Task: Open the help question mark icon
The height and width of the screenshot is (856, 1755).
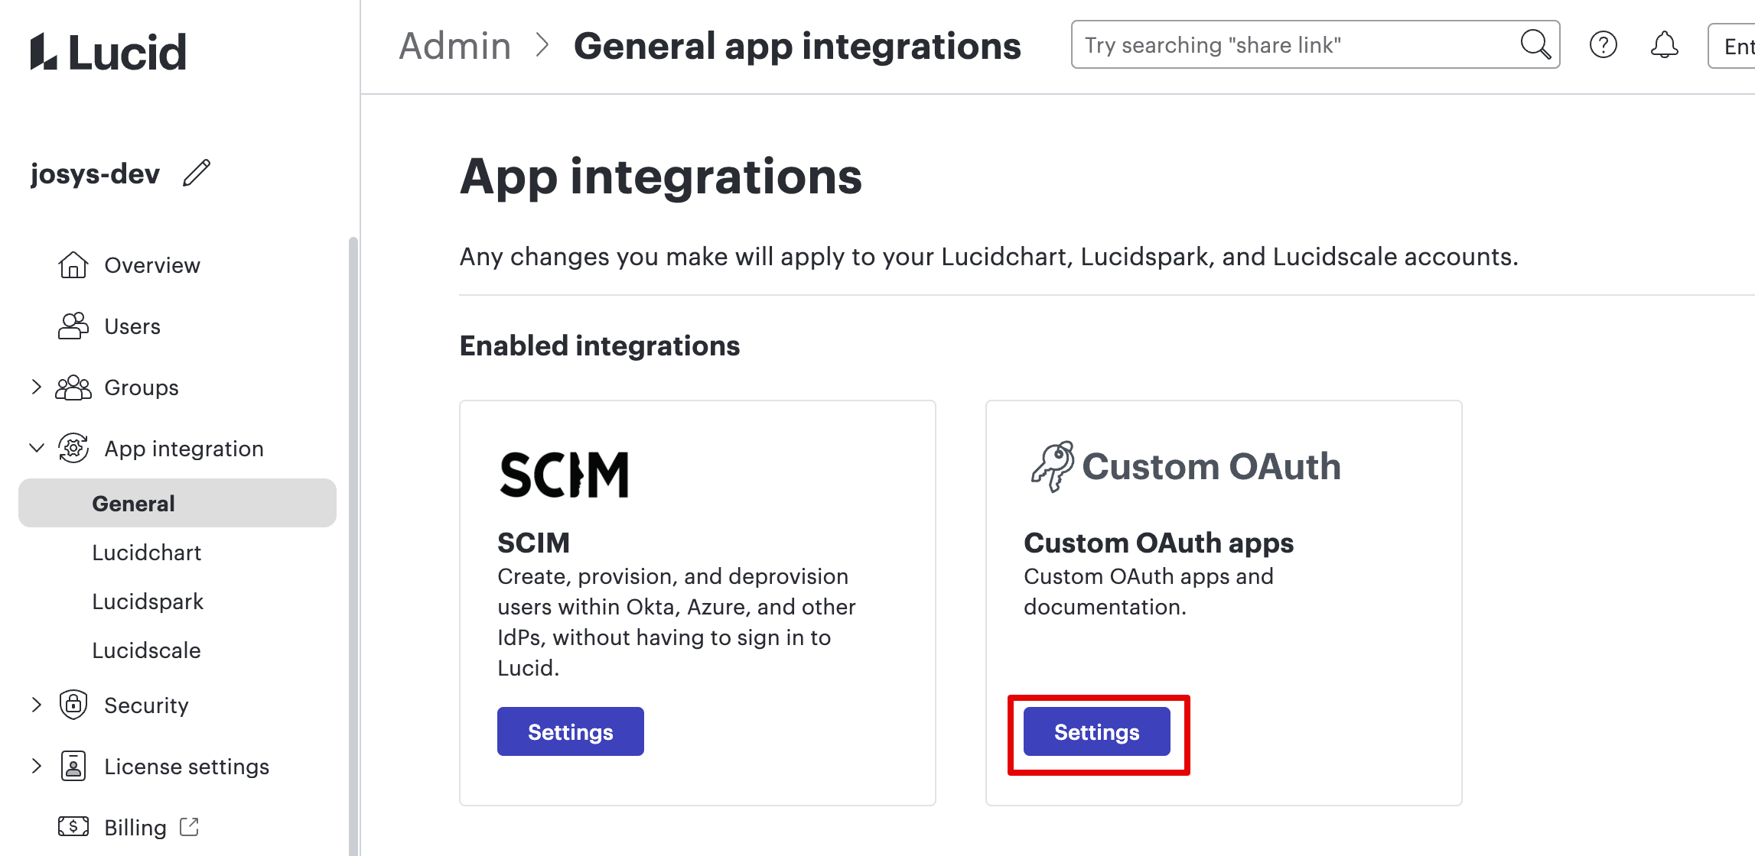Action: (x=1603, y=45)
